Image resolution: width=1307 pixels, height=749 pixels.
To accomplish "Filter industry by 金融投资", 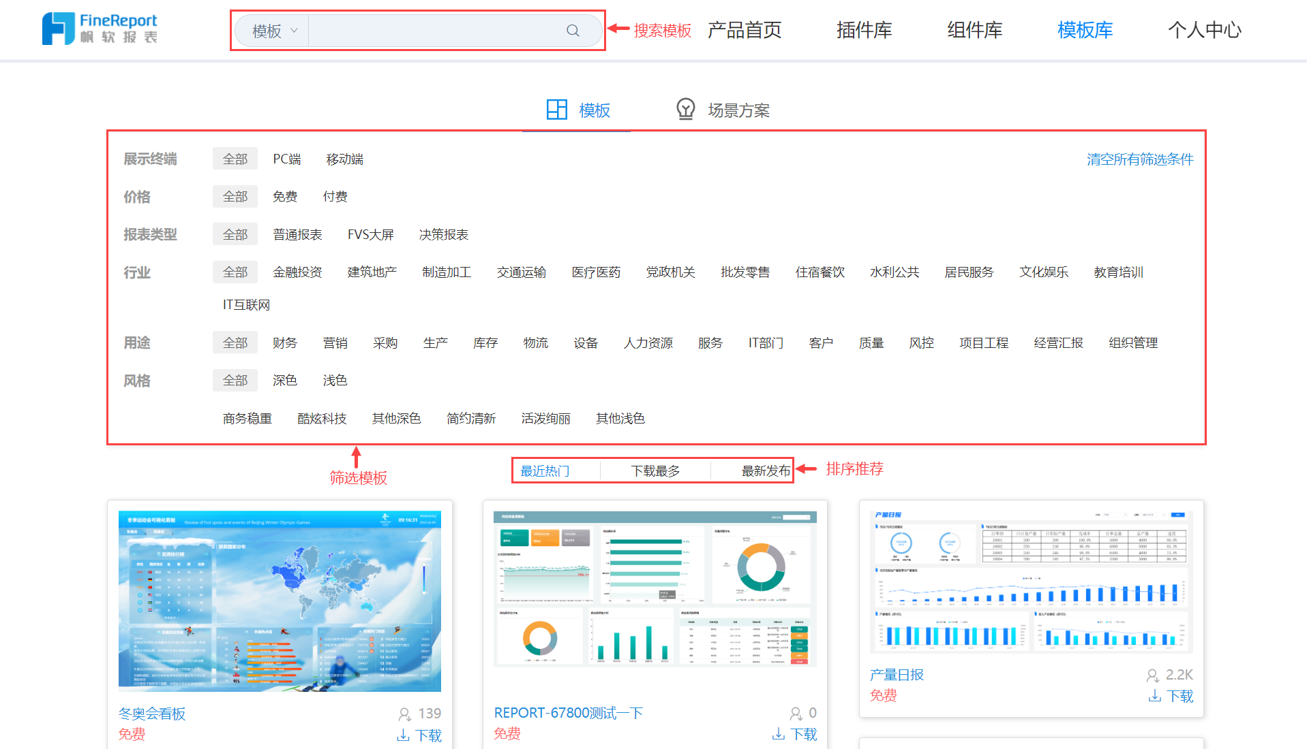I will click(297, 272).
